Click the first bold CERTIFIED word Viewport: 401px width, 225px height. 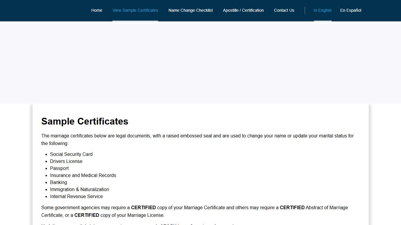(x=143, y=207)
